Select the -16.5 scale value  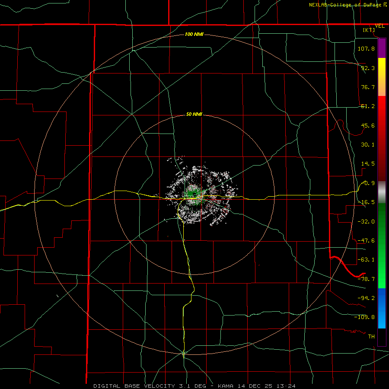[366, 202]
